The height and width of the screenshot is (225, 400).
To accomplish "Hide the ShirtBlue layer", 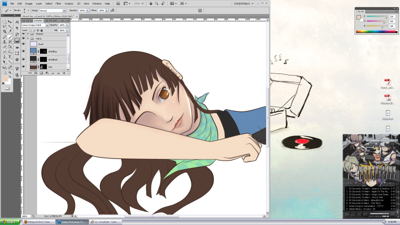I will coord(23,51).
